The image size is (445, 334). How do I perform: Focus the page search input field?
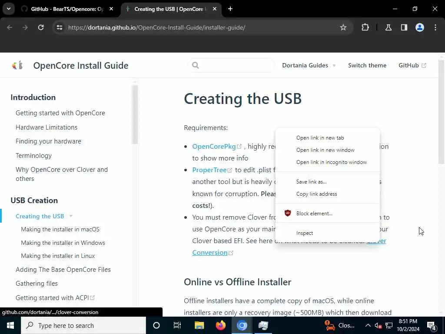click(x=231, y=65)
